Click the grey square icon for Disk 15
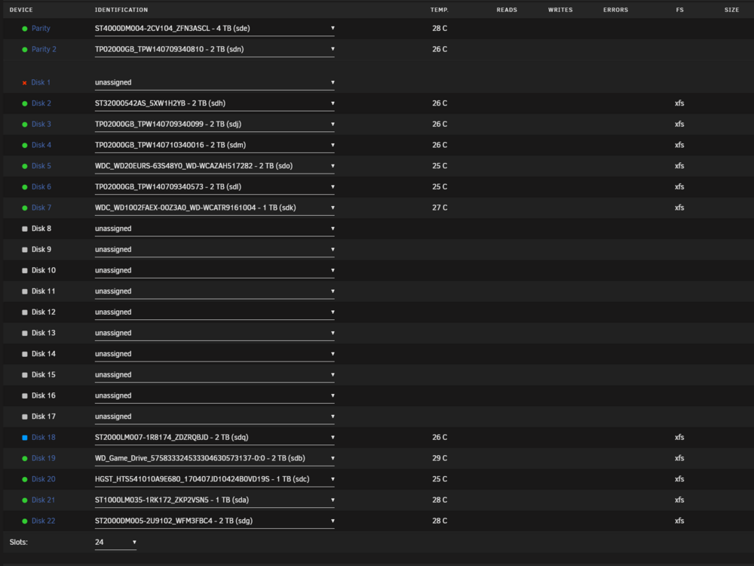The width and height of the screenshot is (754, 566). pyautogui.click(x=25, y=375)
